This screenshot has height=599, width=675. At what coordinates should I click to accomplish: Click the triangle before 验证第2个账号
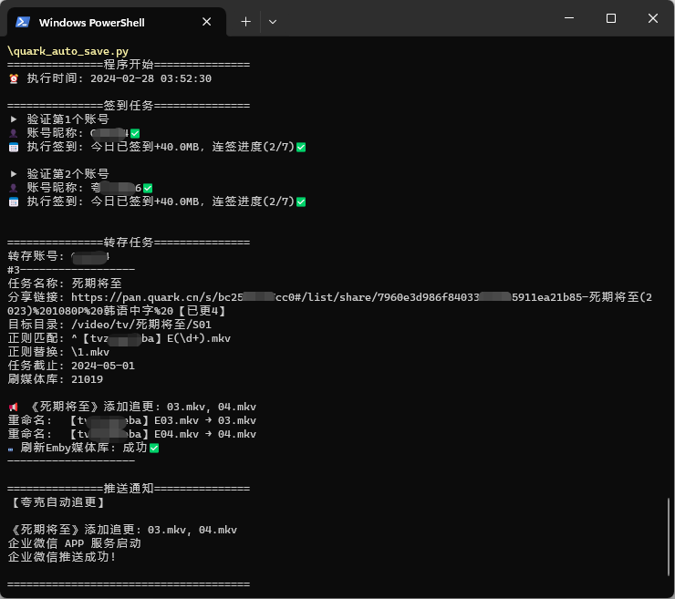click(x=14, y=174)
